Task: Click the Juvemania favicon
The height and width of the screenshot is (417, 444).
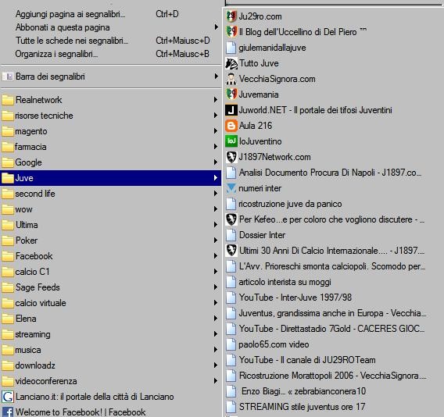Action: click(231, 94)
